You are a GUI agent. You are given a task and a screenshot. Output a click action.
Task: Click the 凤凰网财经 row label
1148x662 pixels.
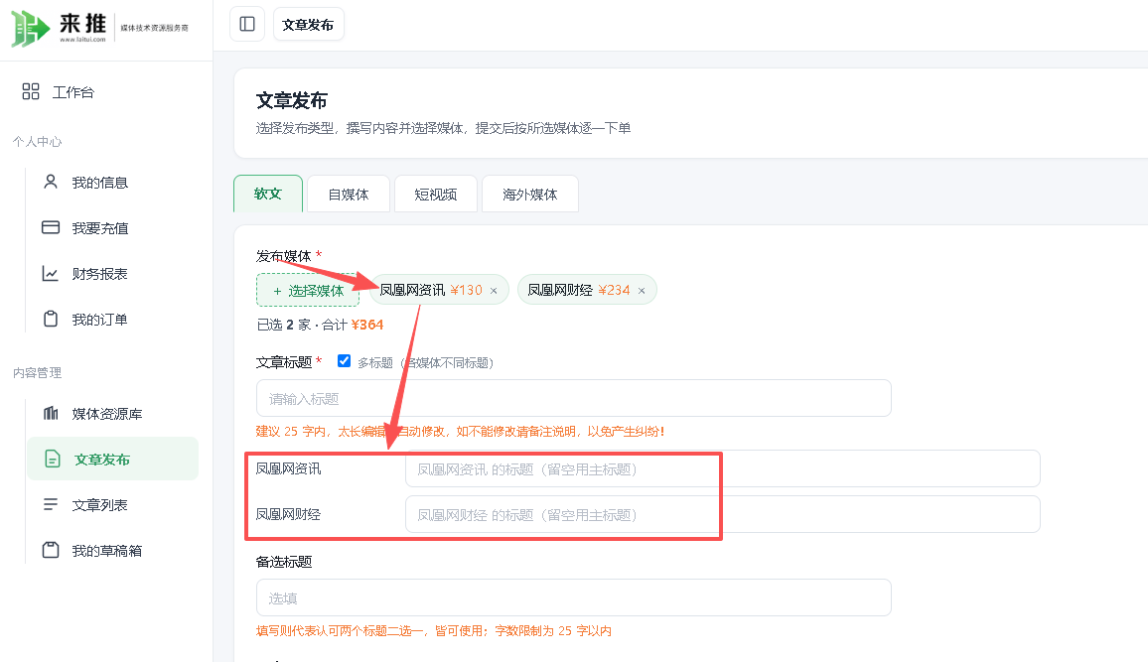tap(288, 514)
